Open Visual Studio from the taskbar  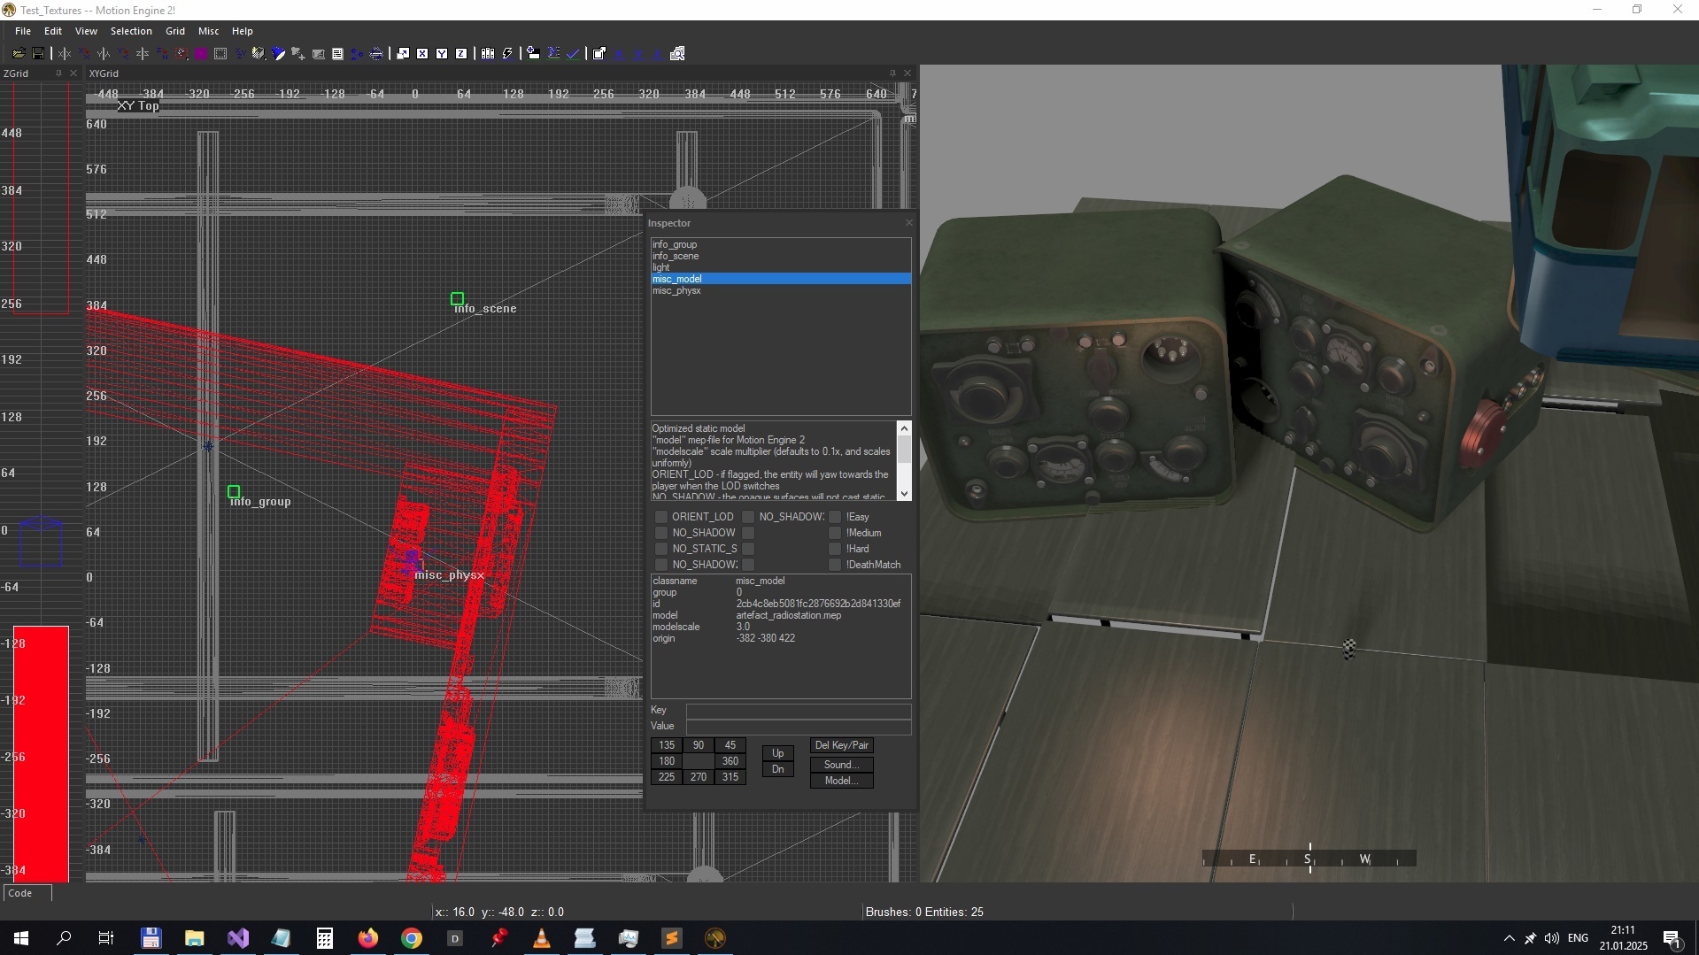click(x=238, y=938)
